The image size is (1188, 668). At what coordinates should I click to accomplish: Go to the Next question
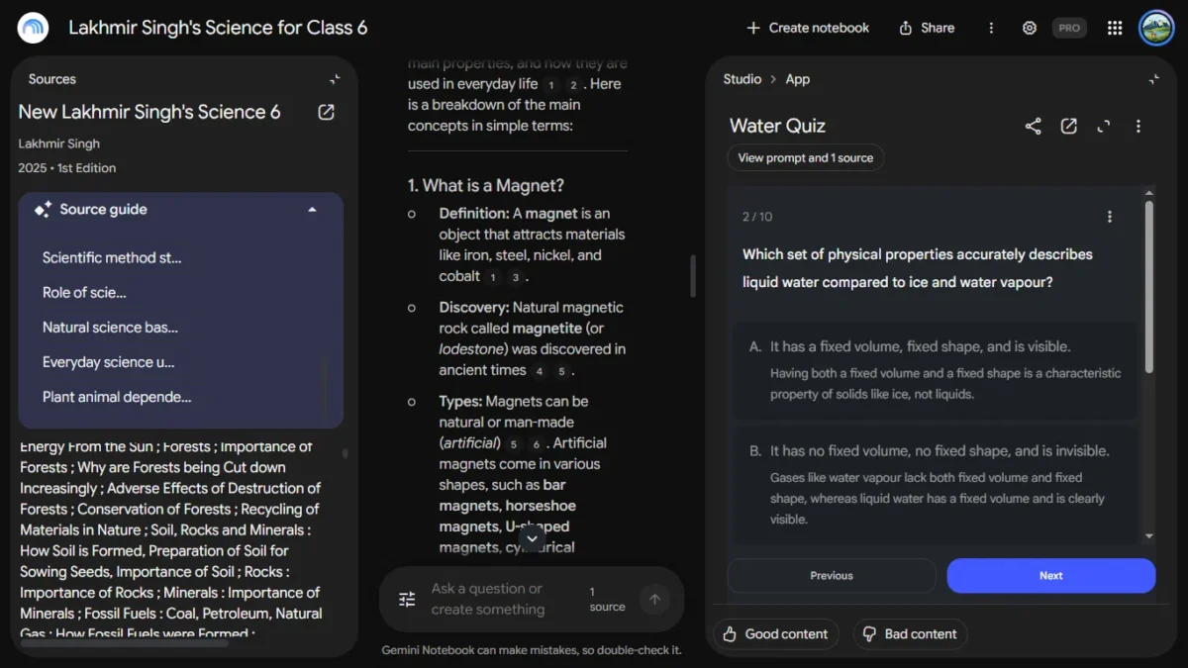(x=1051, y=576)
